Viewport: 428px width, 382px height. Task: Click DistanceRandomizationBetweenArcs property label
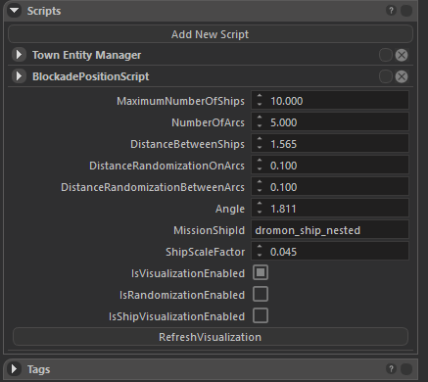153,187
